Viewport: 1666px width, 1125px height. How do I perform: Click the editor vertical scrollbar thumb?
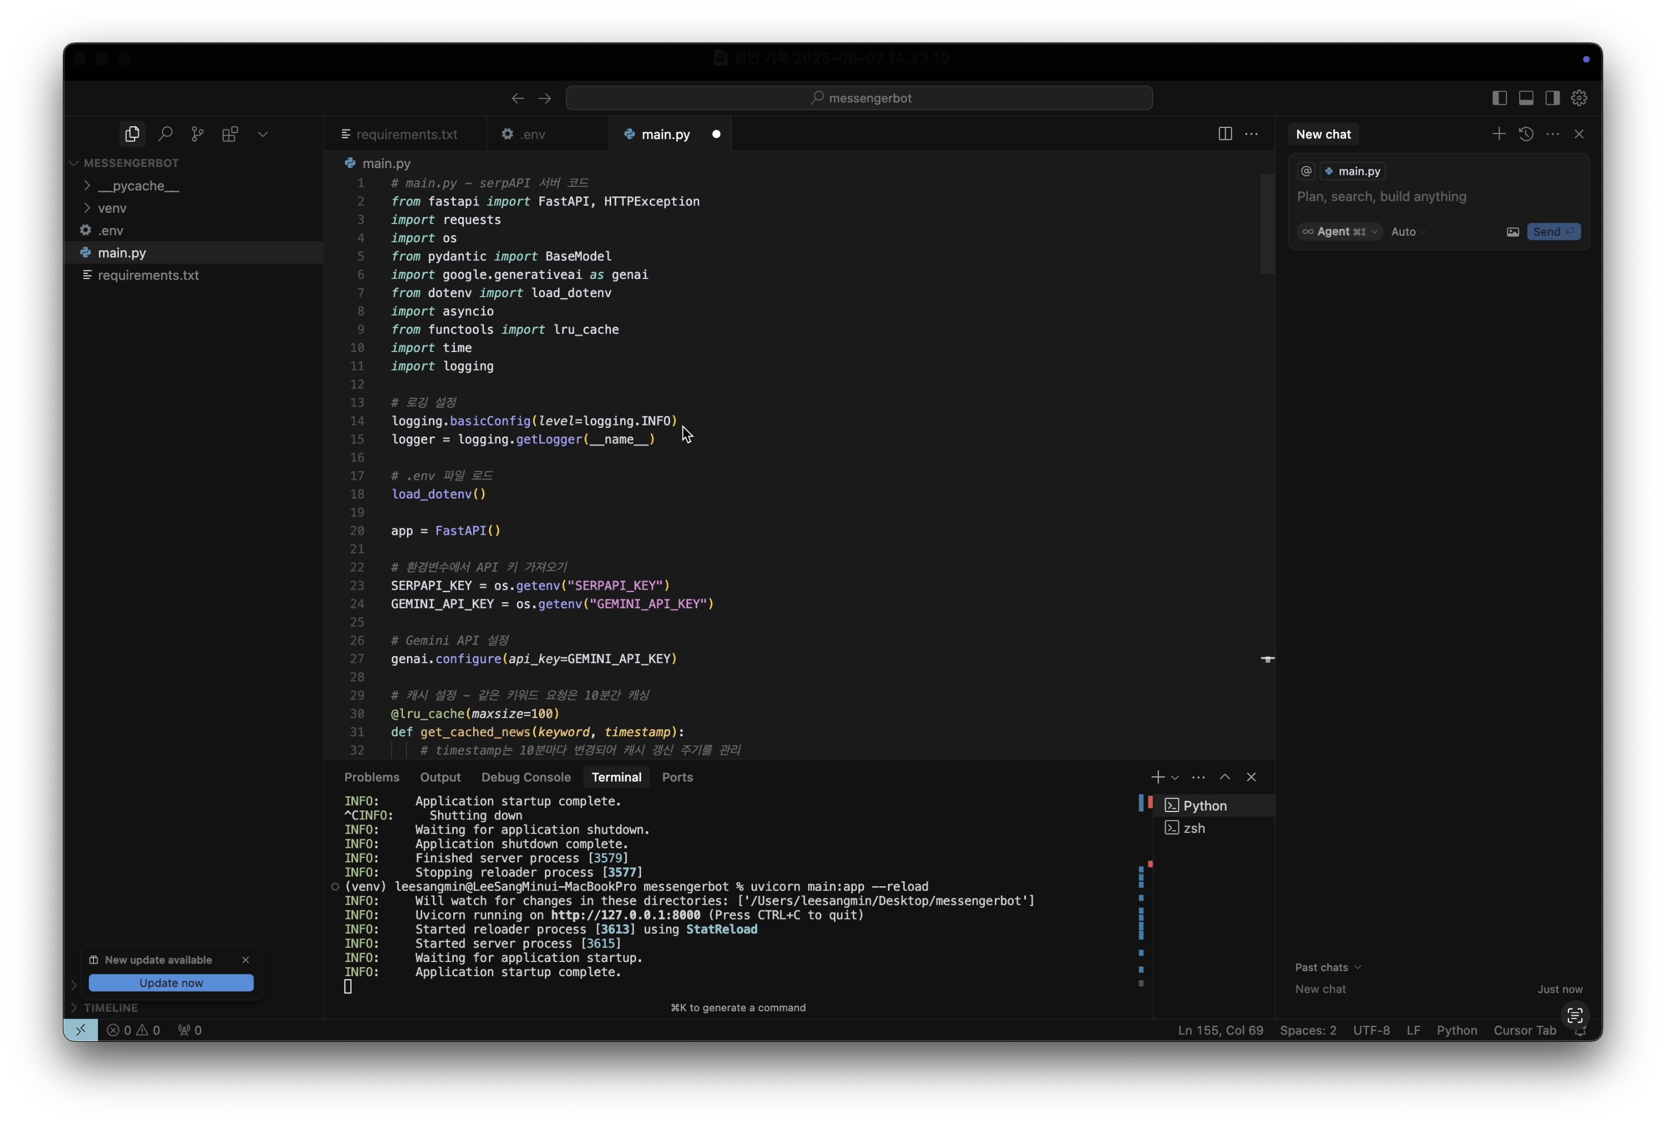tap(1266, 222)
